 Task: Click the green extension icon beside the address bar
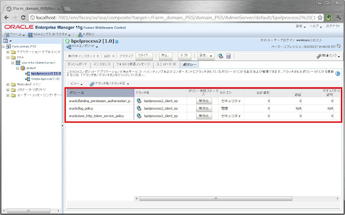329,17
